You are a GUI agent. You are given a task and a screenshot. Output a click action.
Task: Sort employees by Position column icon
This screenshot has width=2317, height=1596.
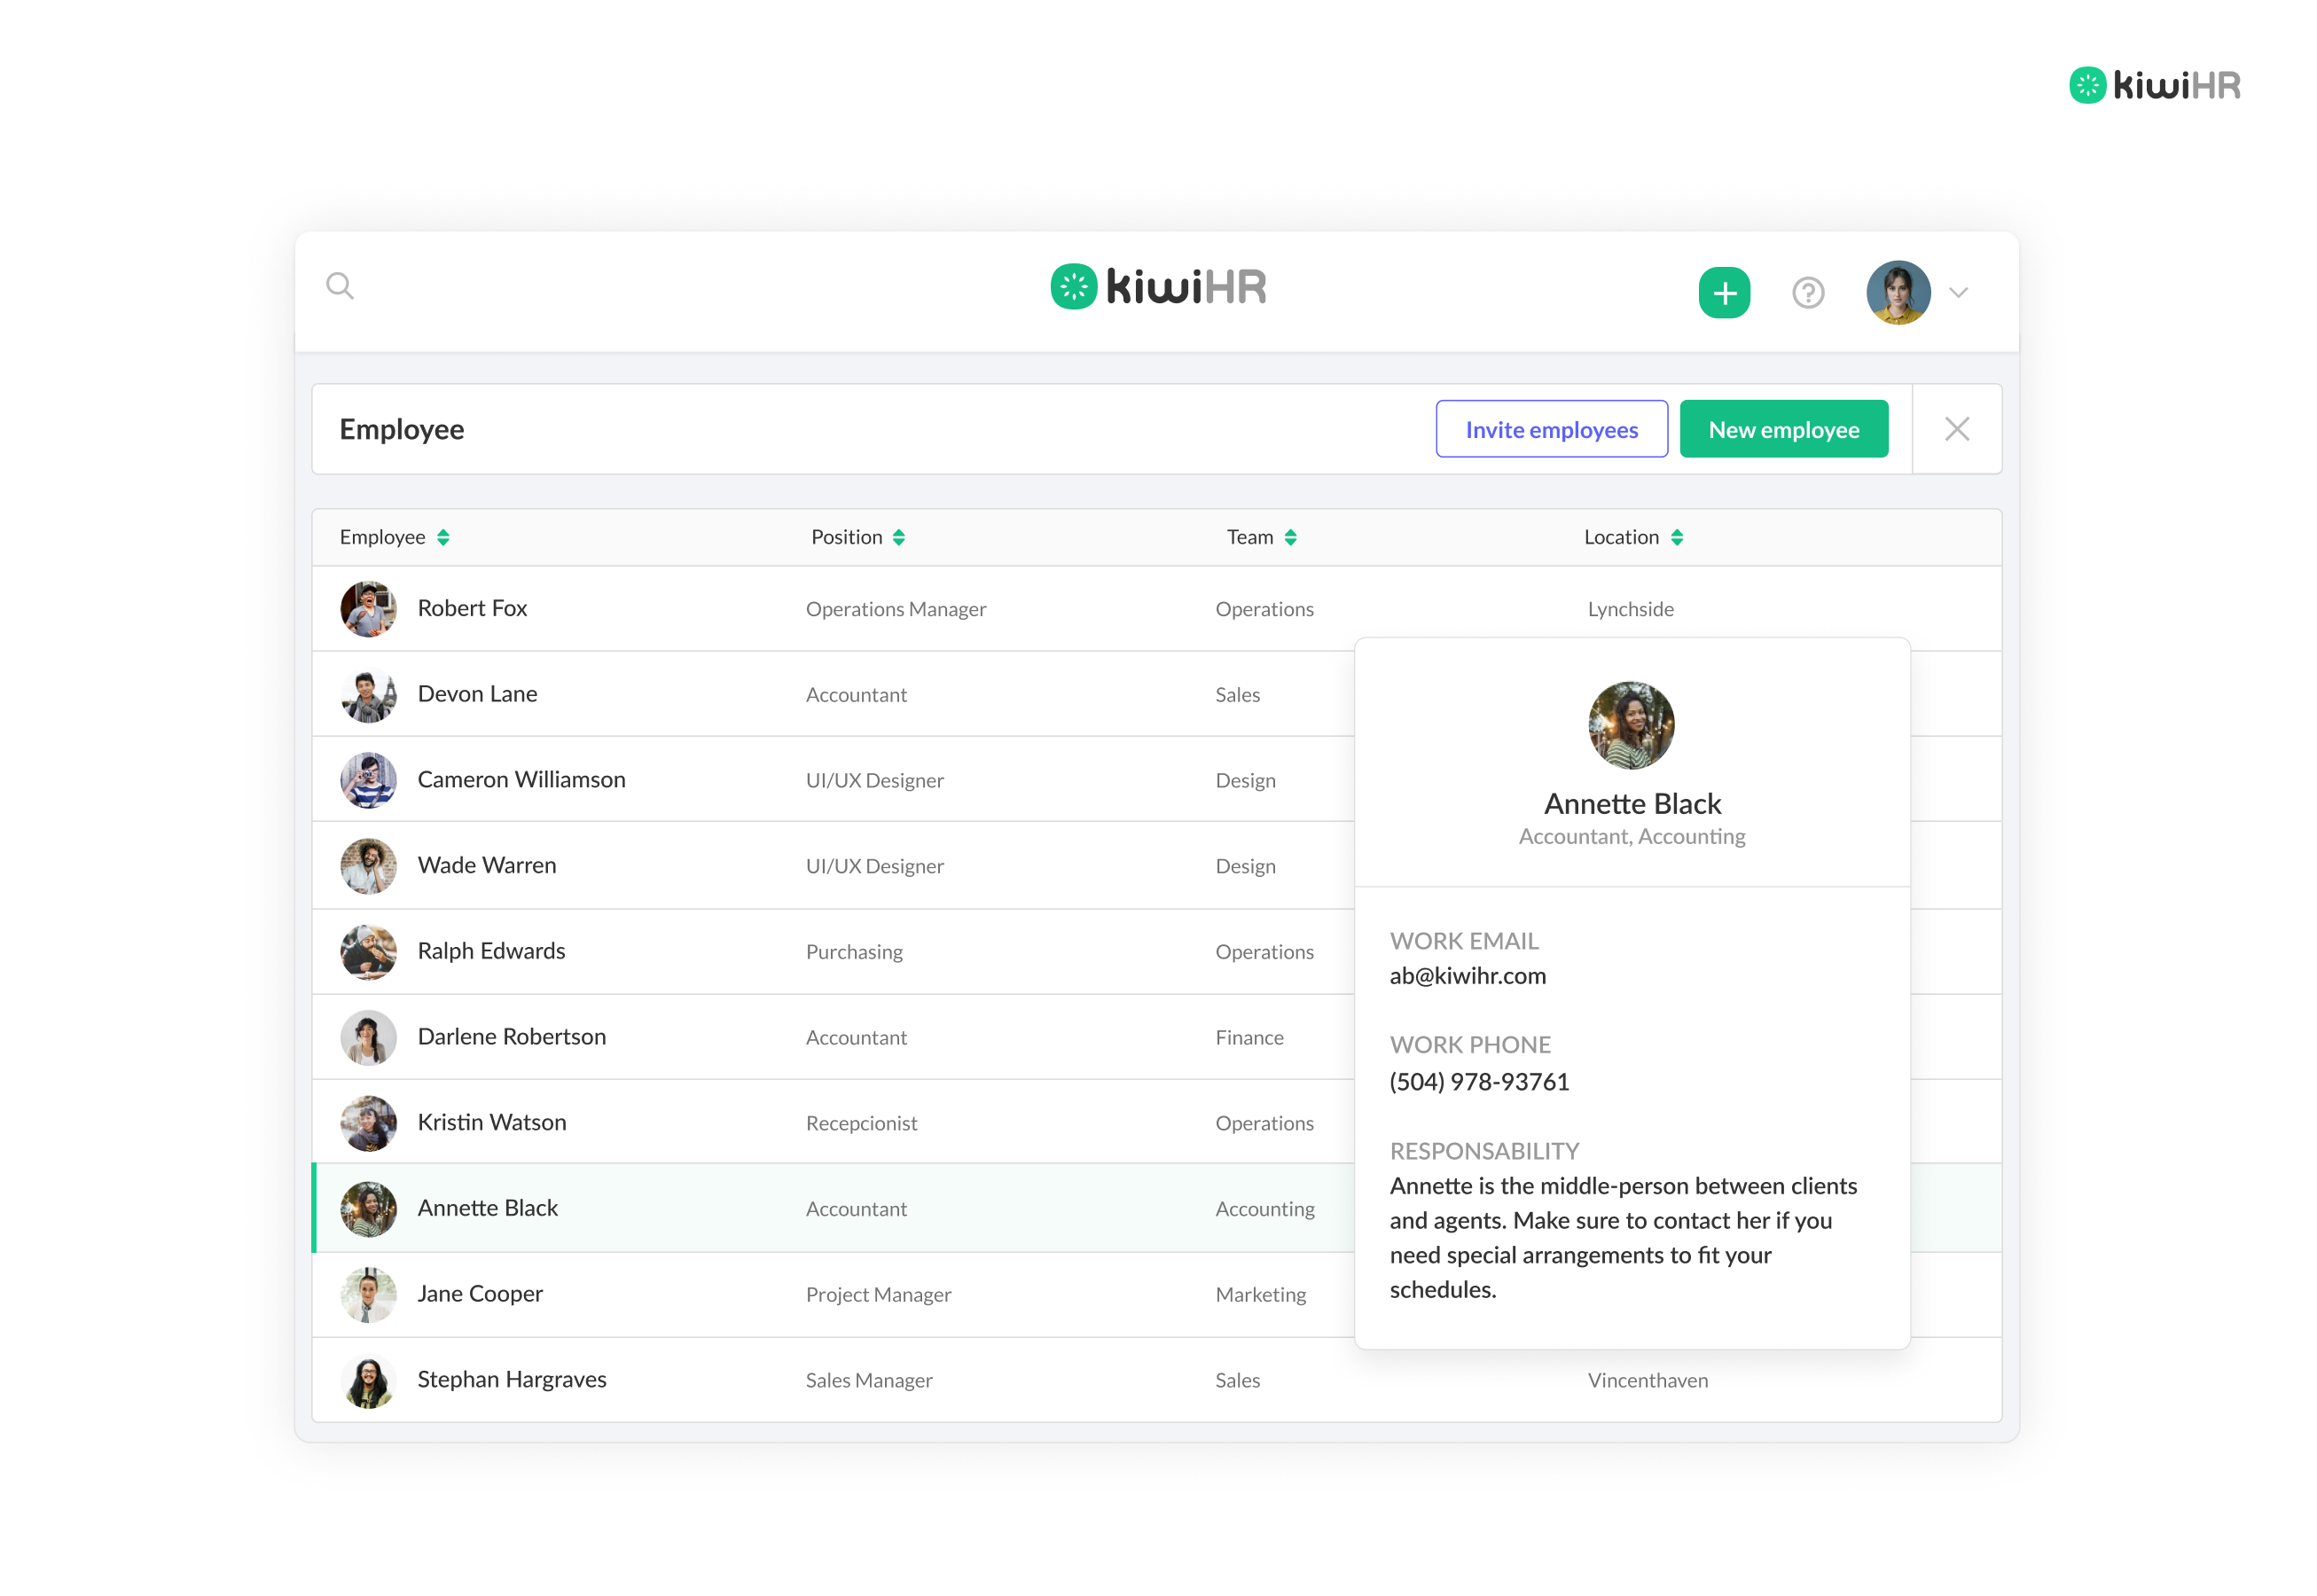pyautogui.click(x=902, y=536)
